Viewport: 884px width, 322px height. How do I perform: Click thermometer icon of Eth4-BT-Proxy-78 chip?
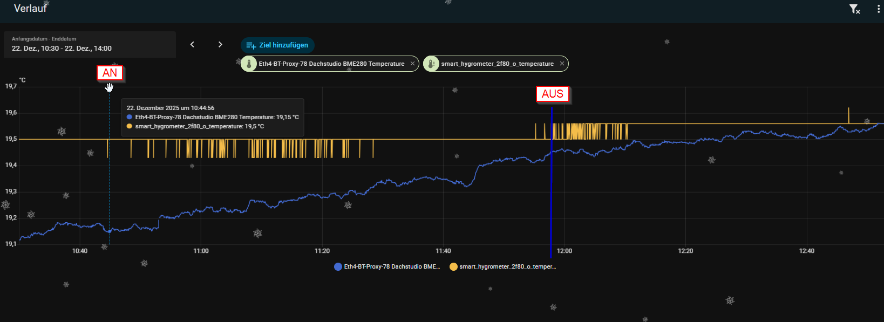pos(249,64)
